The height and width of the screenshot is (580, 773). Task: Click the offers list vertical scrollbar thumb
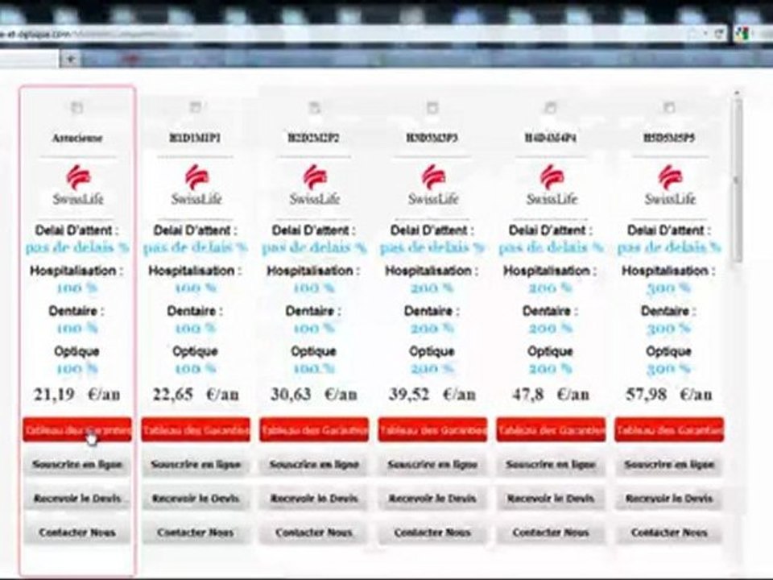pos(737,180)
